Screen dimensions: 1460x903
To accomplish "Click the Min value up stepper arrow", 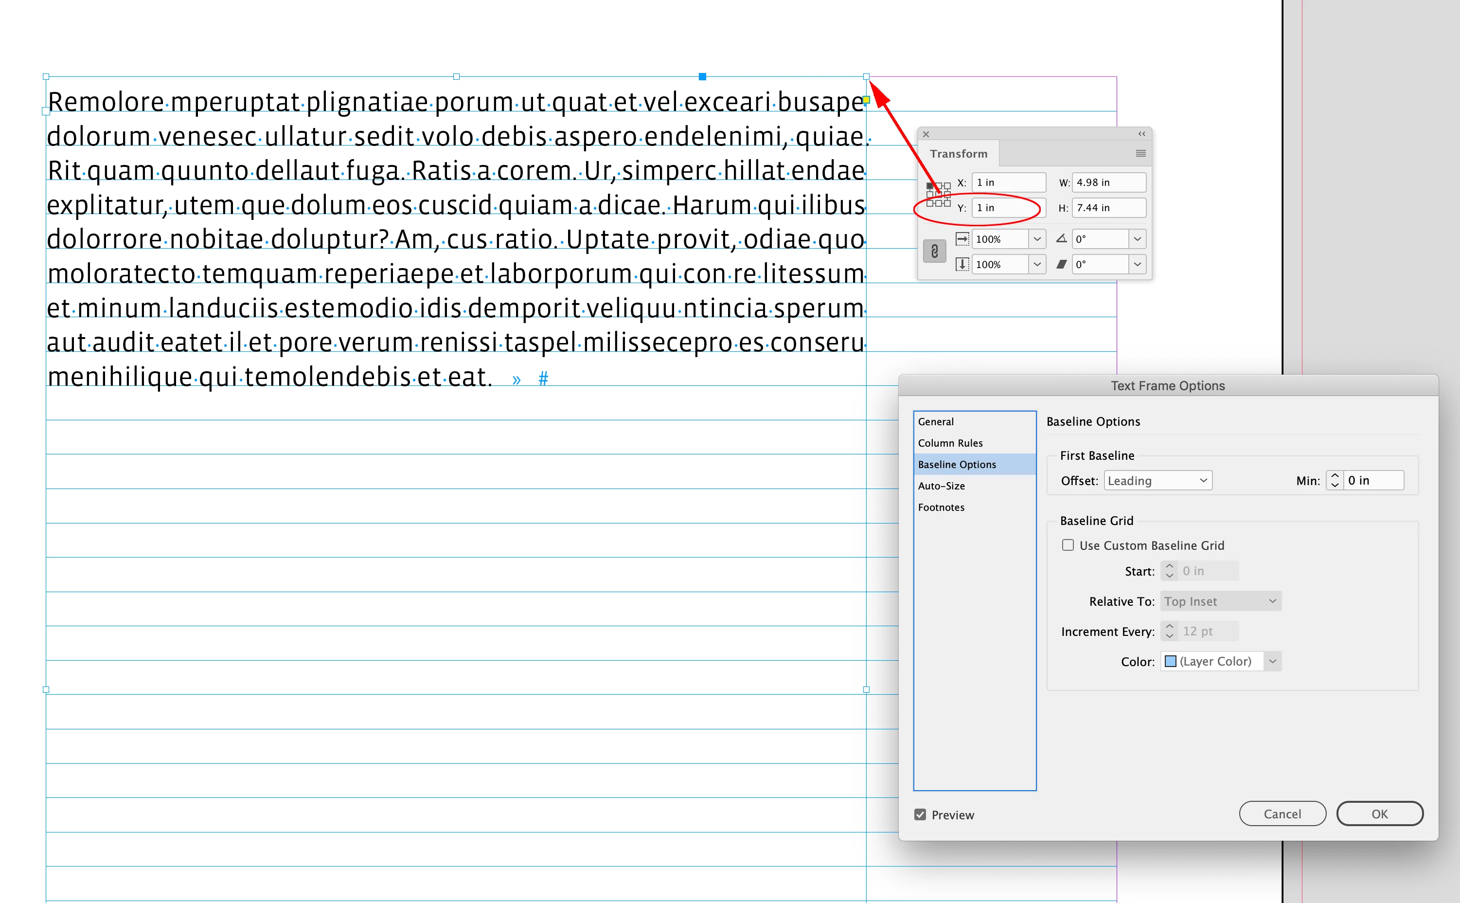I will click(x=1335, y=476).
